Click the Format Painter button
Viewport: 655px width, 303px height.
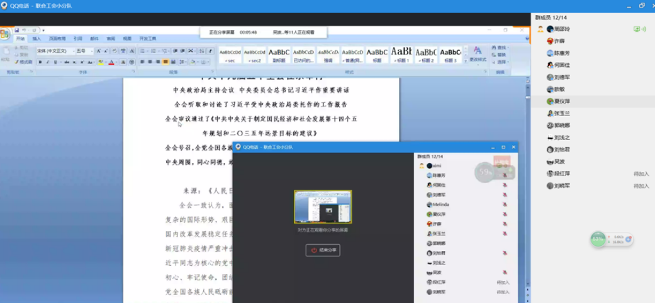tap(24, 62)
